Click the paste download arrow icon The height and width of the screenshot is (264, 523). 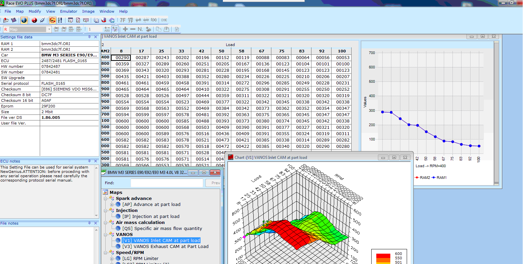(x=166, y=29)
